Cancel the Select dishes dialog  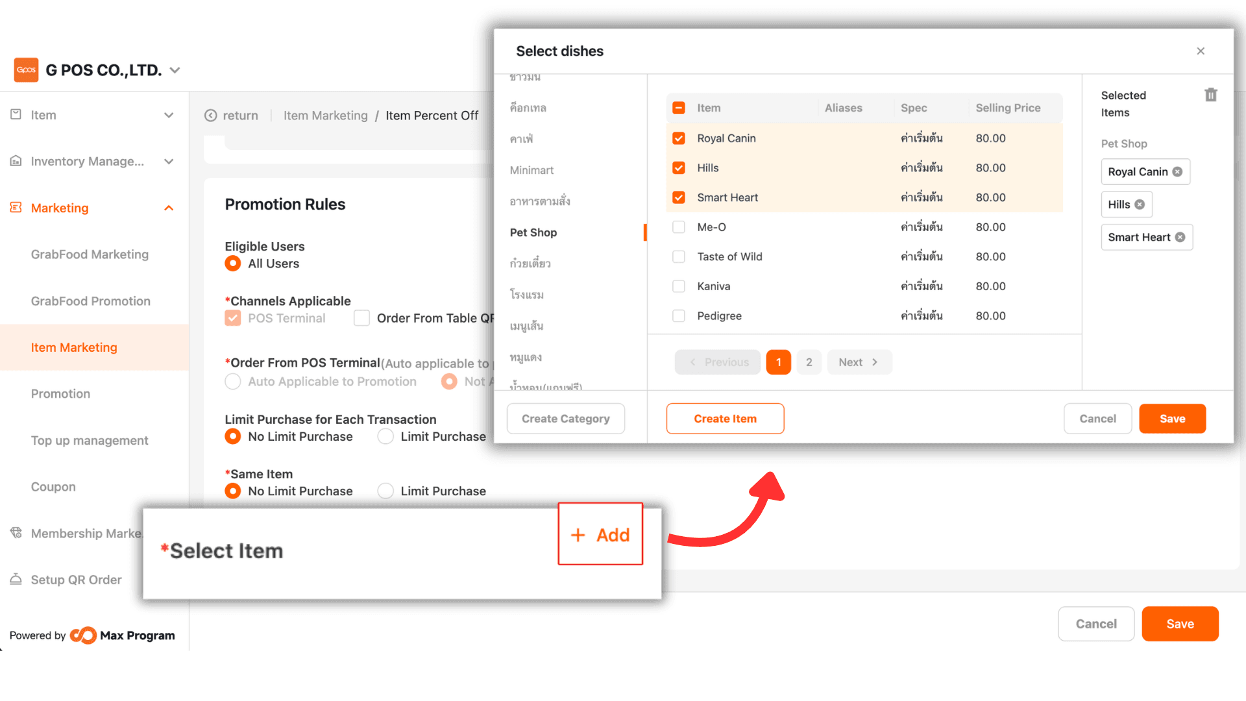pyautogui.click(x=1097, y=419)
